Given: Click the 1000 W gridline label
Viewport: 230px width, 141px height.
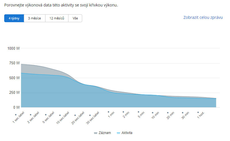Looking at the screenshot, I should (14, 48).
